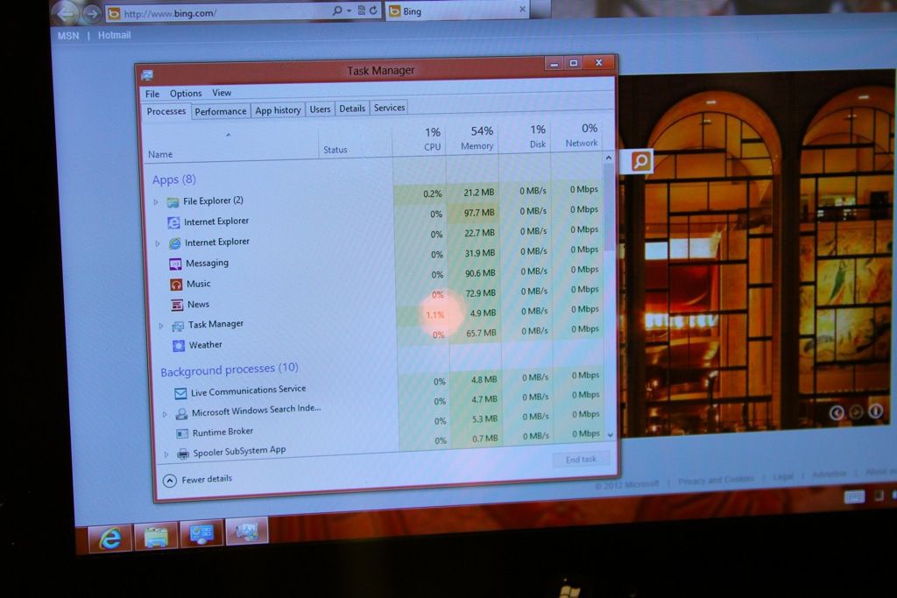
Task: Collapse view with Fewer details chevron
Action: click(170, 481)
